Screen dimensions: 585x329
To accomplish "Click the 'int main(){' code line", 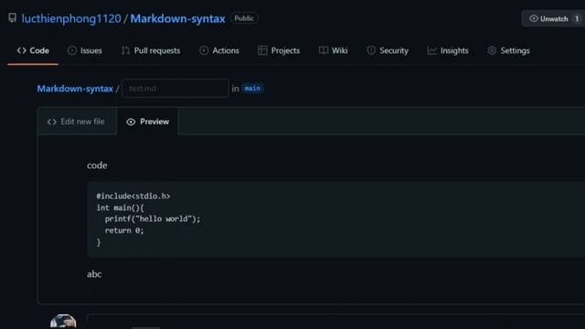I will [120, 207].
